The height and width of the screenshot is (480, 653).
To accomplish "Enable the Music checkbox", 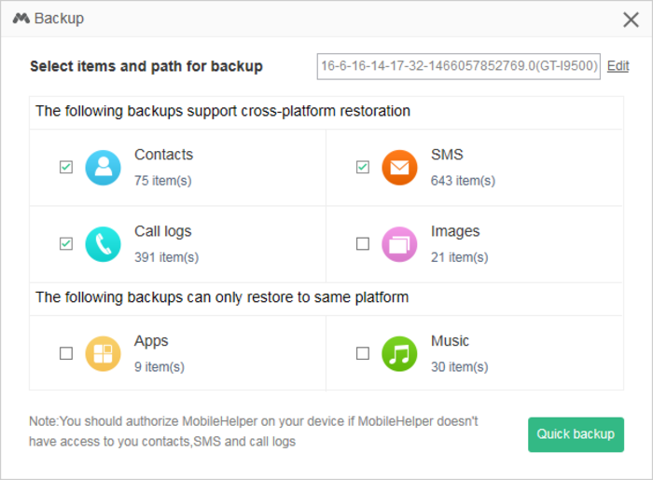I will [363, 353].
